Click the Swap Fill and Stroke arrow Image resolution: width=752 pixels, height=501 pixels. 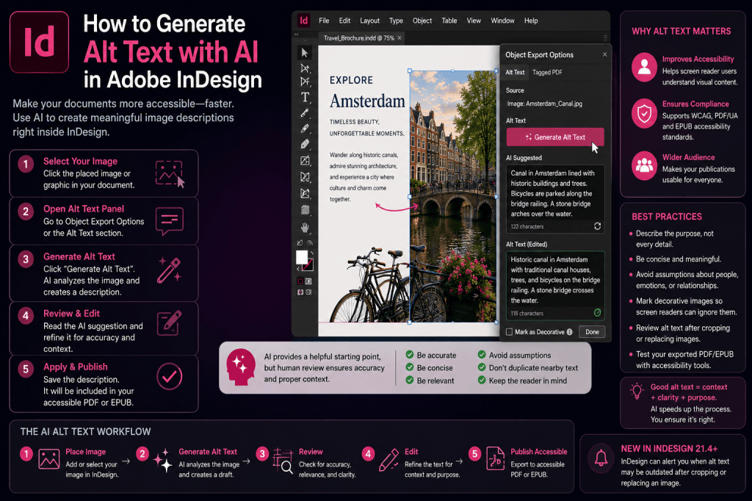click(311, 253)
